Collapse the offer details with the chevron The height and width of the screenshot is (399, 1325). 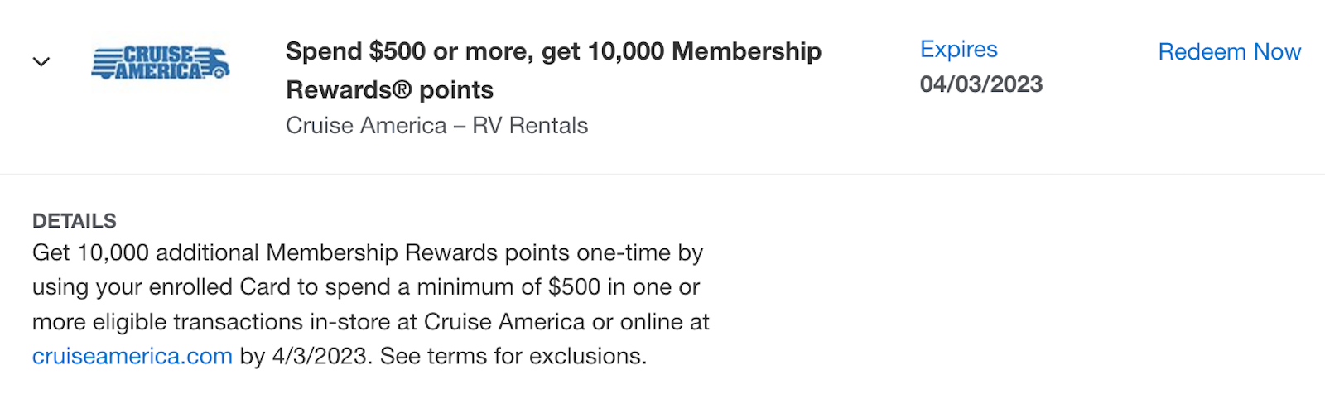pyautogui.click(x=41, y=62)
